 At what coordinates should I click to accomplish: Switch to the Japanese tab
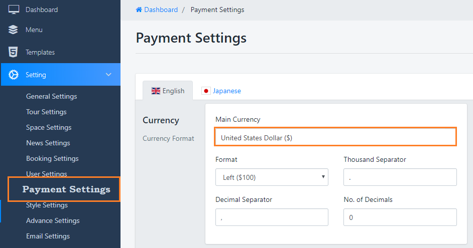click(226, 91)
